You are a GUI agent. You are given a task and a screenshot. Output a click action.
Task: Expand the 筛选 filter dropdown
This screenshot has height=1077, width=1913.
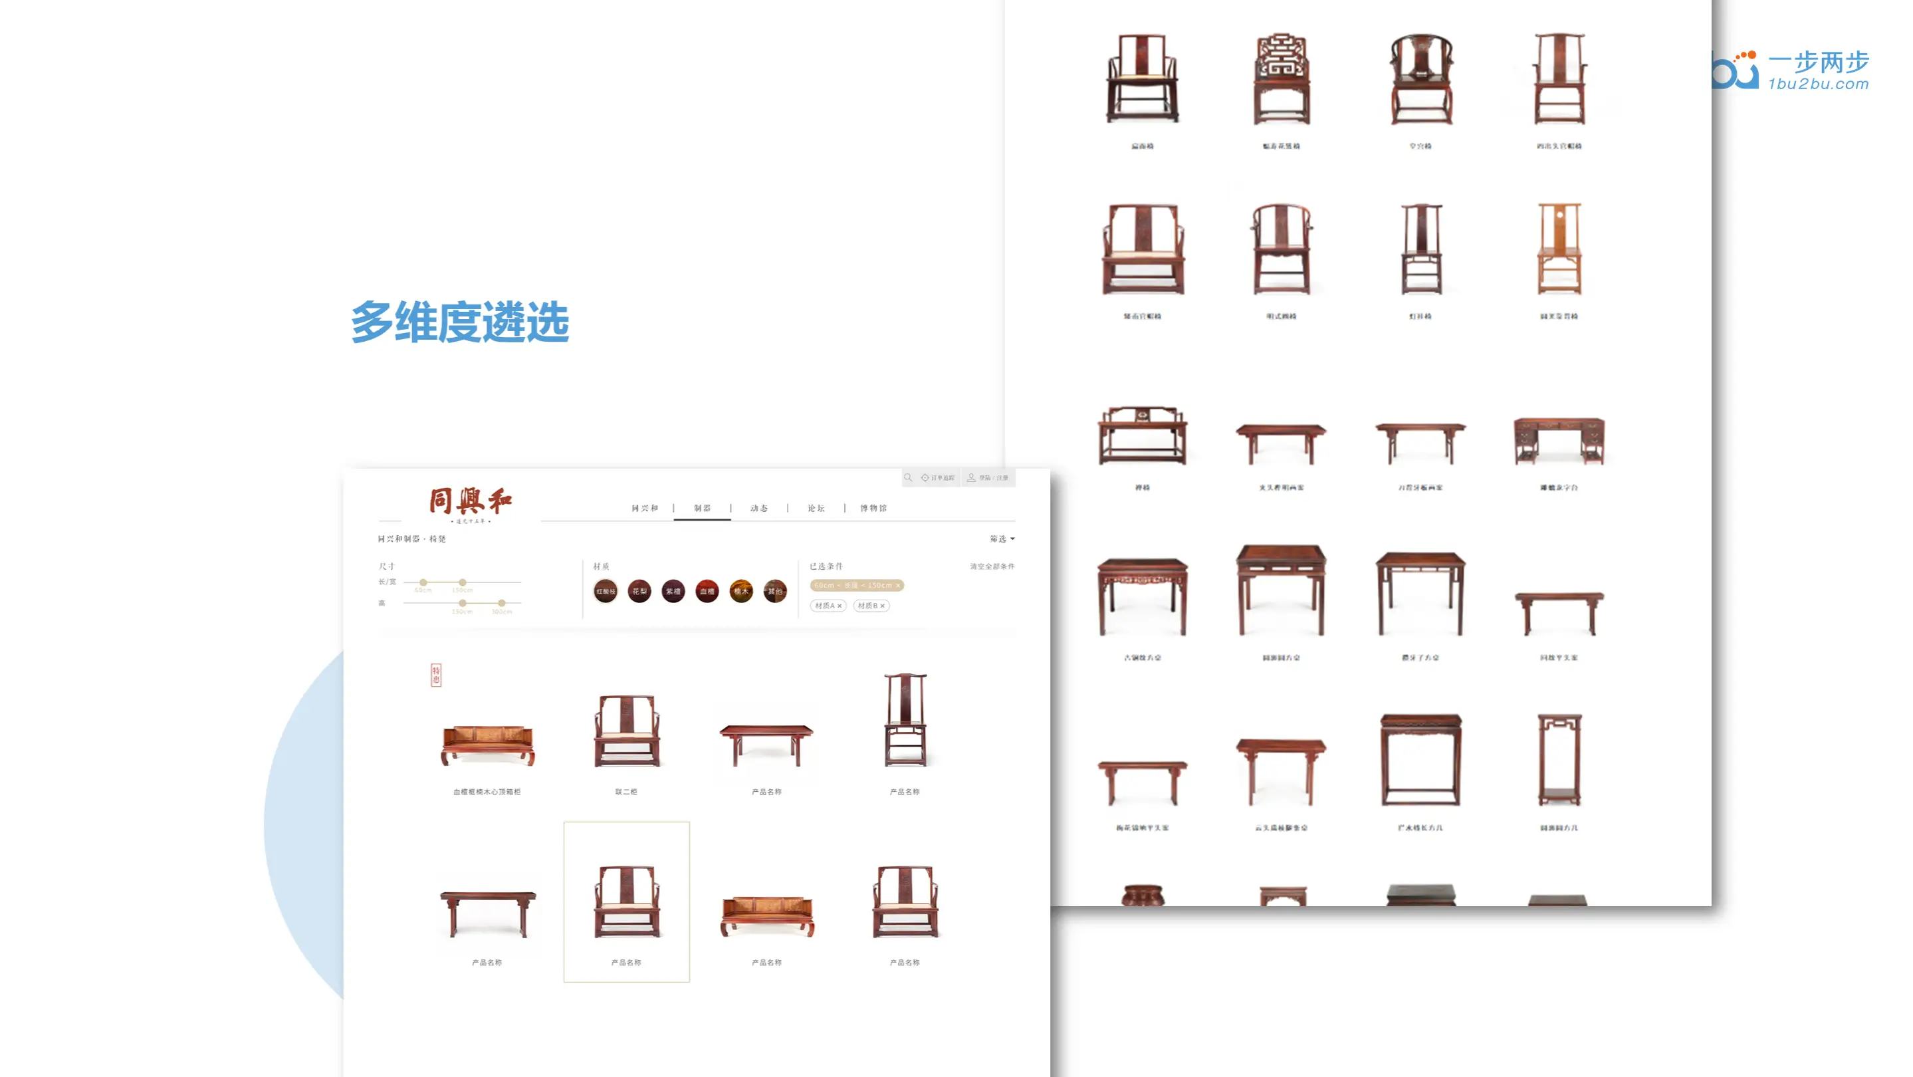1002,538
